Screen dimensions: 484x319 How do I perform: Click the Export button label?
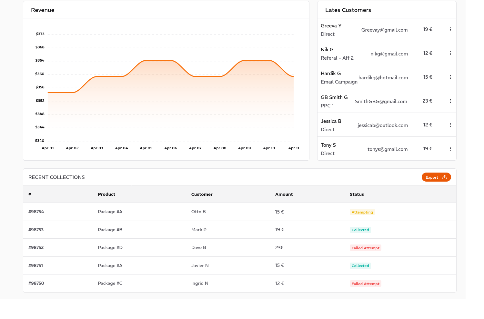coord(432,177)
